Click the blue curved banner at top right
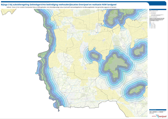This screenshot has width=168, height=119. [x=158, y=3]
